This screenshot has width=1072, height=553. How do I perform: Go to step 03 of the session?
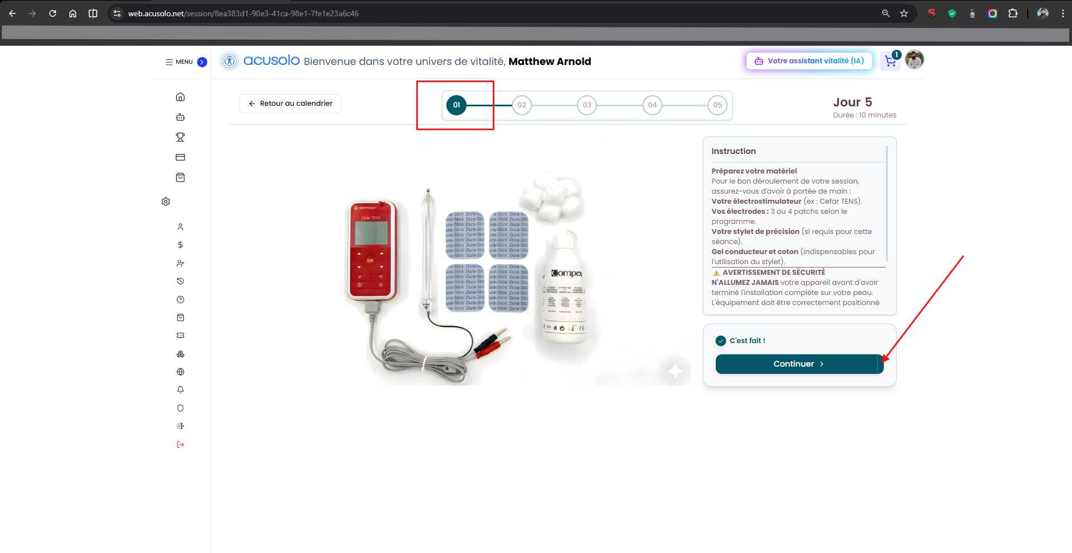click(587, 105)
